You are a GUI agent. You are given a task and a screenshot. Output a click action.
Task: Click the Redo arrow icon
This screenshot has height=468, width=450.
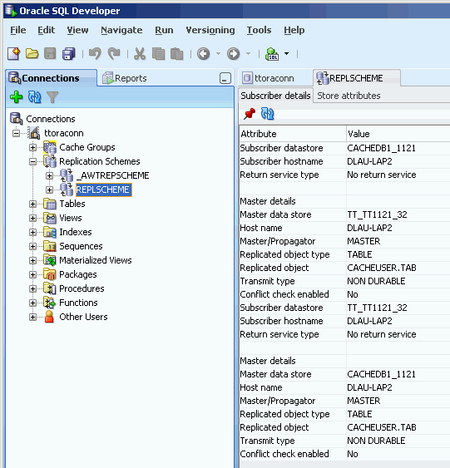[114, 54]
